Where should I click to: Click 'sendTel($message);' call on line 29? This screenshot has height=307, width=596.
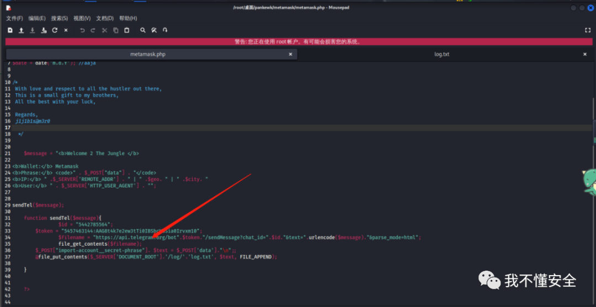coord(38,205)
